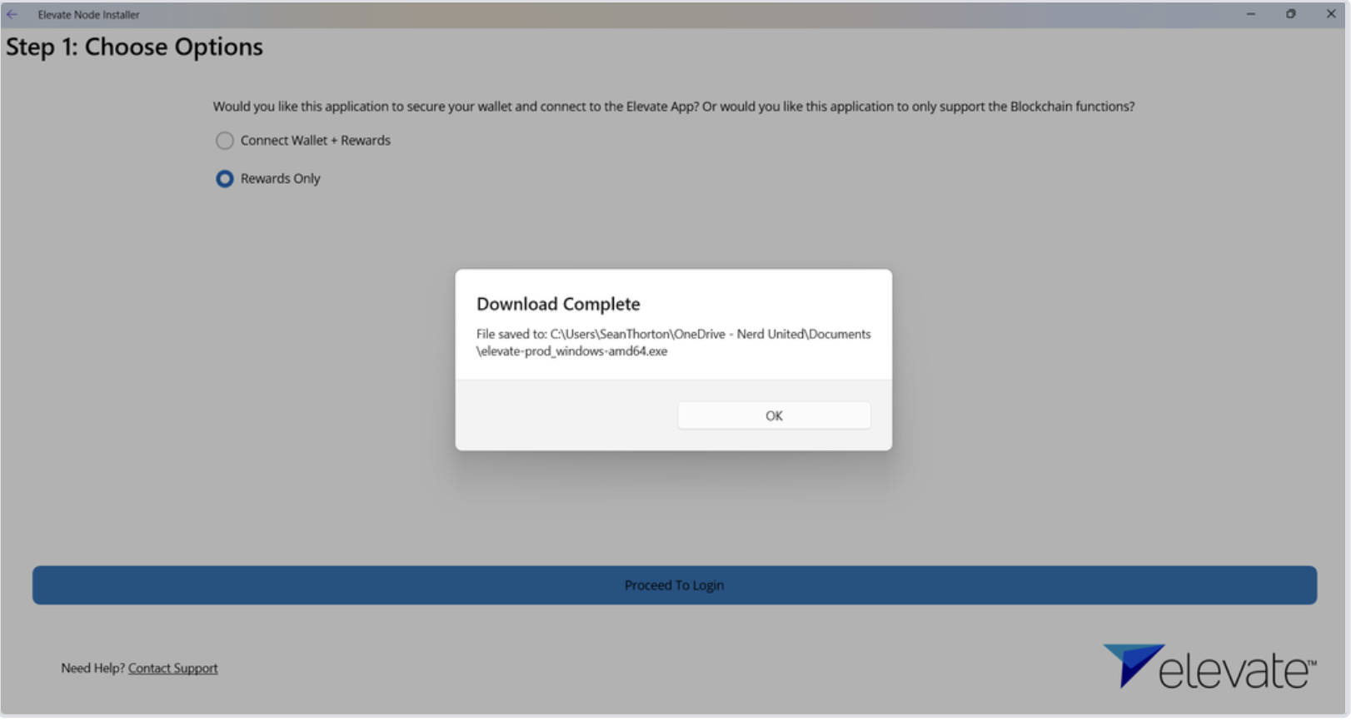Image resolution: width=1351 pixels, height=721 pixels.
Task: Click the wallet question prompt text
Action: [674, 107]
